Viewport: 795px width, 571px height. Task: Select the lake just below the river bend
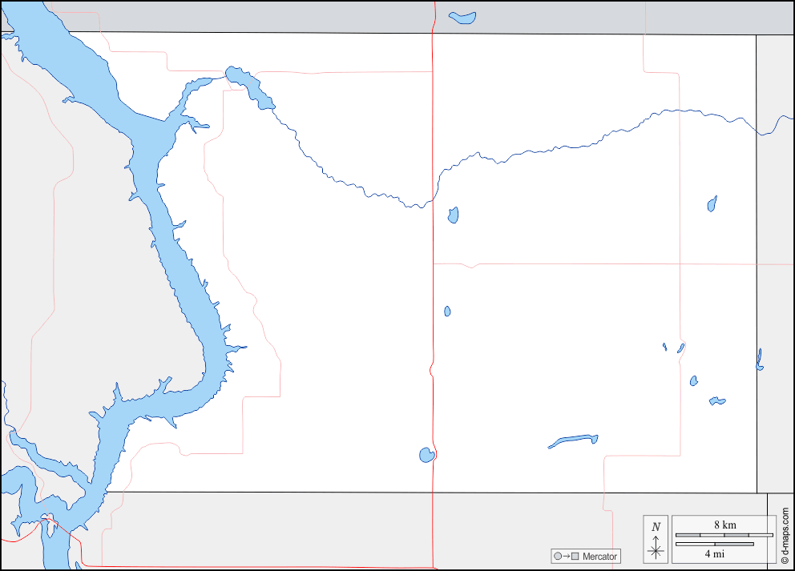point(453,215)
